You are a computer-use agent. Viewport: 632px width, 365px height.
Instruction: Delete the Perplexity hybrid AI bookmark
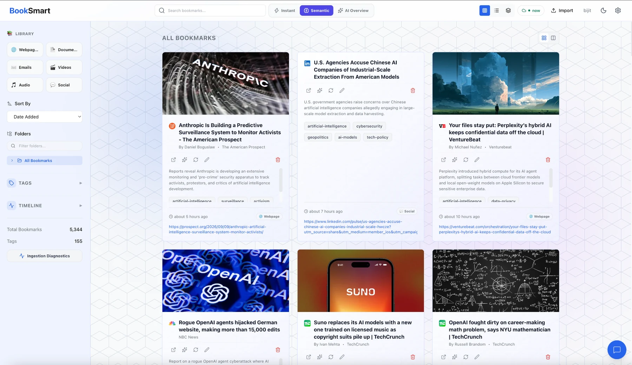click(x=548, y=160)
